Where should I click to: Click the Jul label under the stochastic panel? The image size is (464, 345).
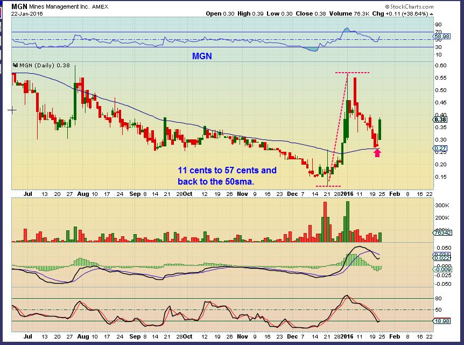pyautogui.click(x=28, y=337)
